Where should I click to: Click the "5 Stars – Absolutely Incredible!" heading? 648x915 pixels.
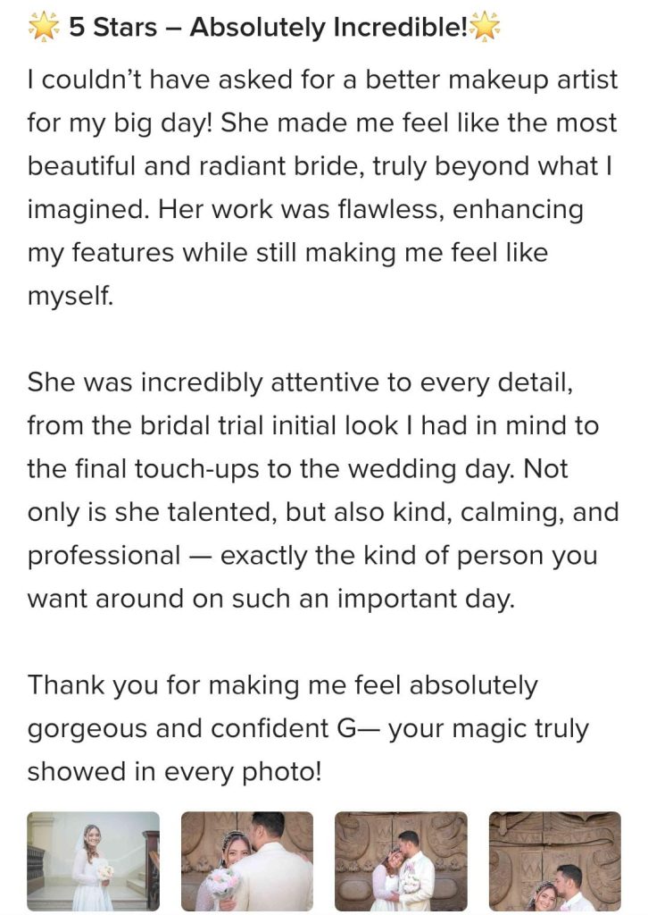click(x=266, y=29)
